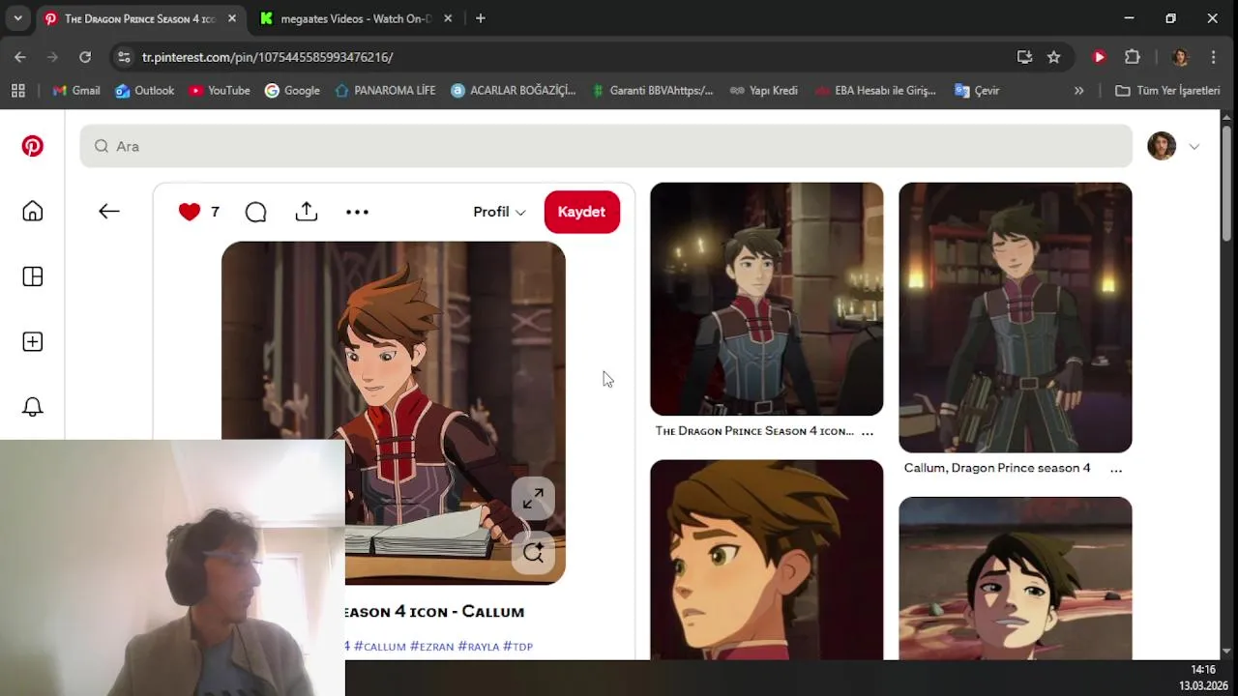Image resolution: width=1238 pixels, height=696 pixels.
Task: View site information icon in address bar
Action: [x=123, y=57]
